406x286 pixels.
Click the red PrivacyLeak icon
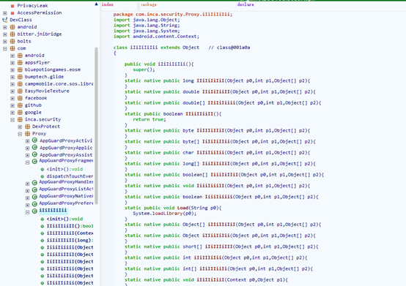12,6
